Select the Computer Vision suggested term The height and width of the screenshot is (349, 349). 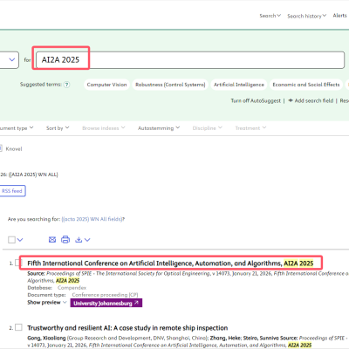(106, 85)
